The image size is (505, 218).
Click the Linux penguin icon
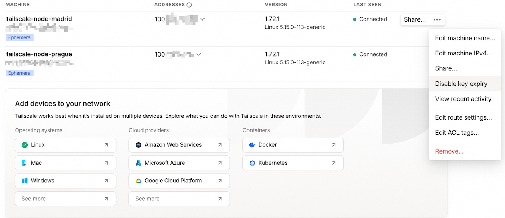click(x=25, y=145)
